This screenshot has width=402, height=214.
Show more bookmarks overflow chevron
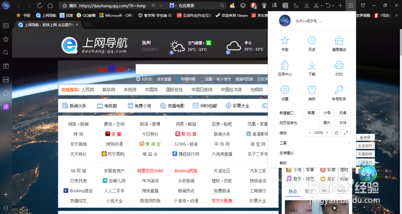point(396,15)
